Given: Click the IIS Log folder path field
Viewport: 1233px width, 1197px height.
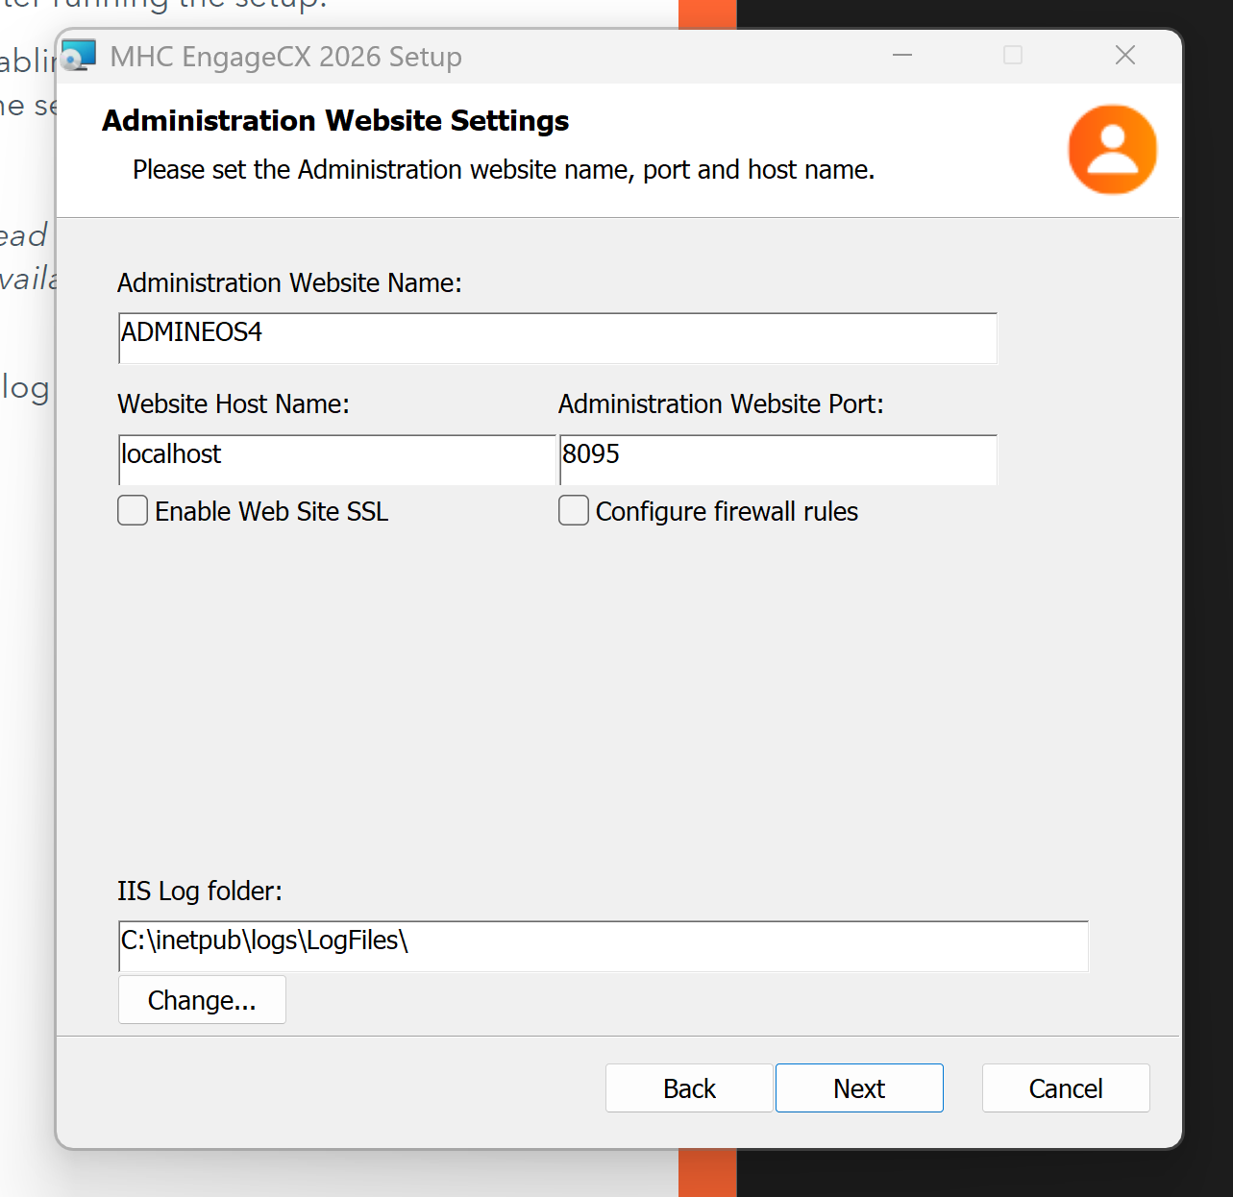Looking at the screenshot, I should pyautogui.click(x=603, y=946).
